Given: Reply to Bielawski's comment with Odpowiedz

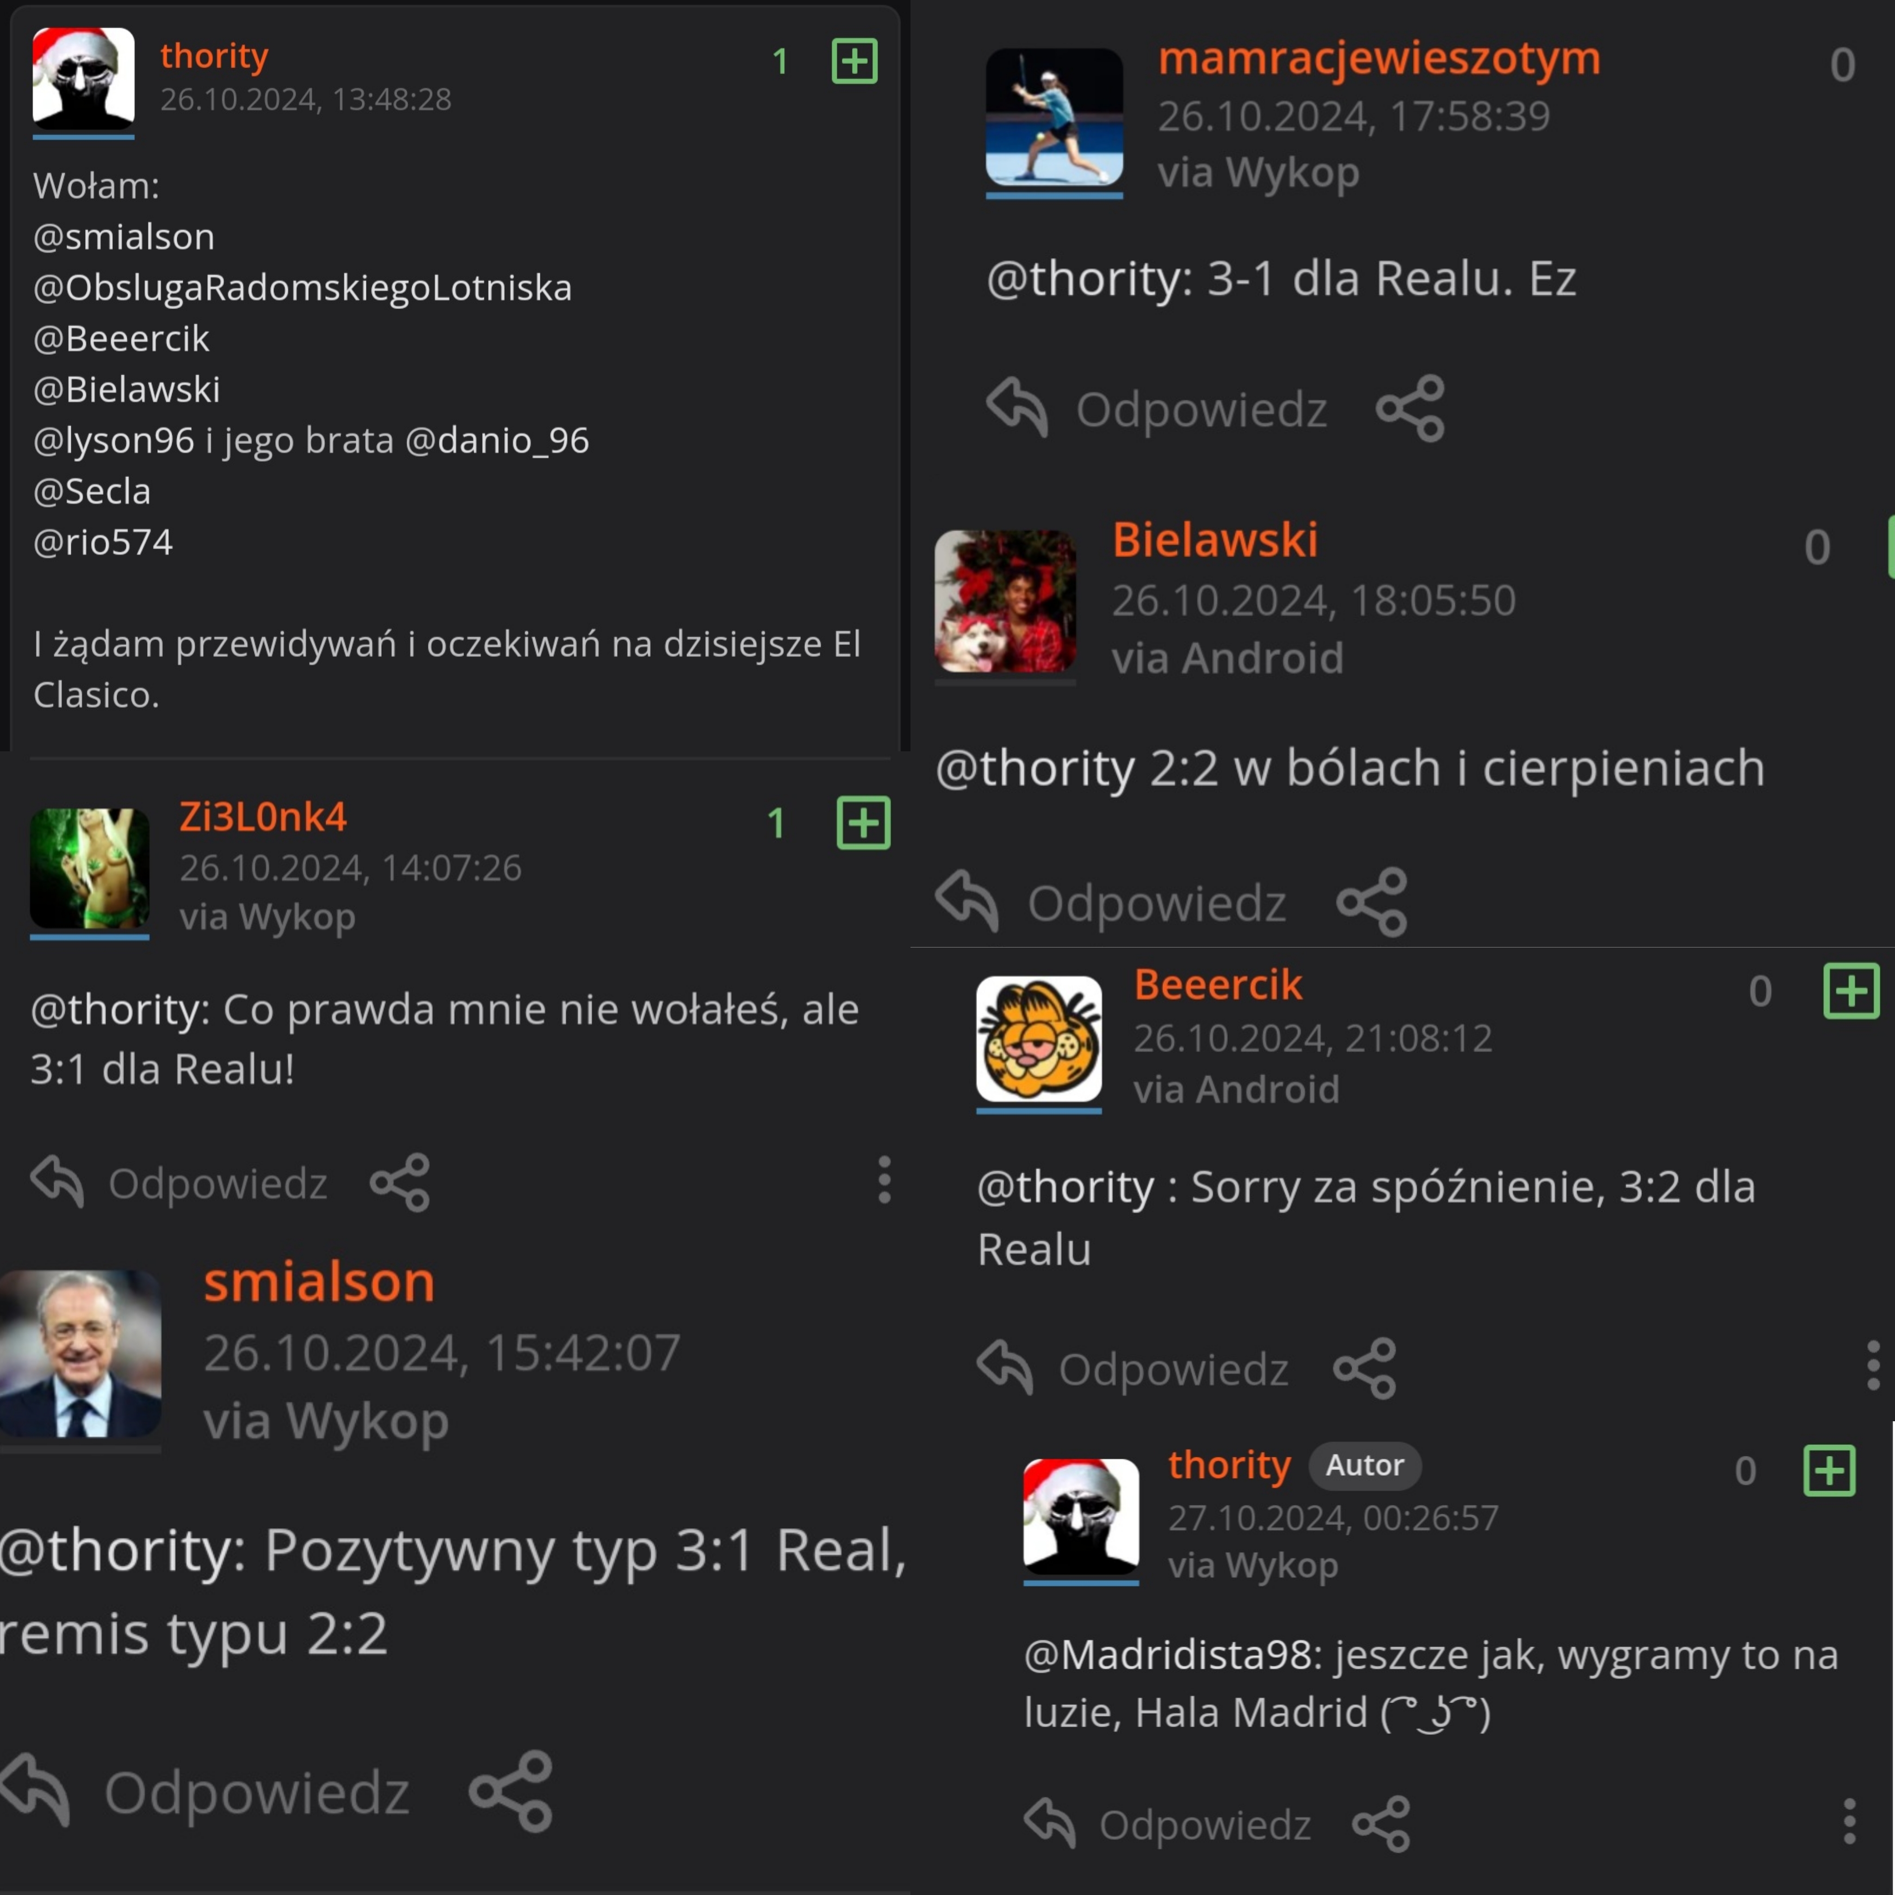Looking at the screenshot, I should (1110, 901).
